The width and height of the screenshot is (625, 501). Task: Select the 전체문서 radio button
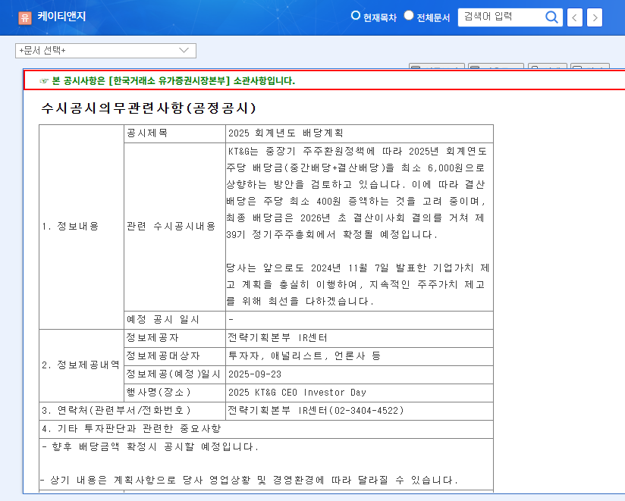click(x=409, y=15)
